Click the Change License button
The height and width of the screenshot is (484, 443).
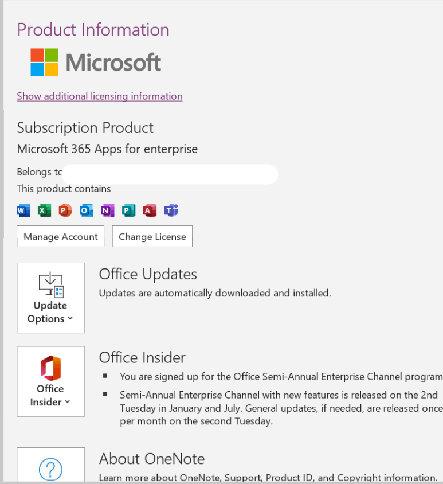[x=152, y=236]
